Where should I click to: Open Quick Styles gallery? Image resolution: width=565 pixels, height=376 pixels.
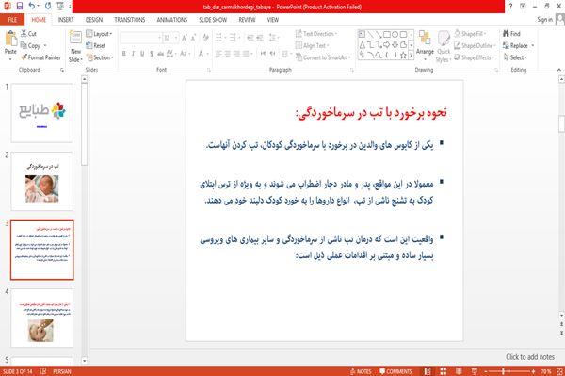pos(444,46)
